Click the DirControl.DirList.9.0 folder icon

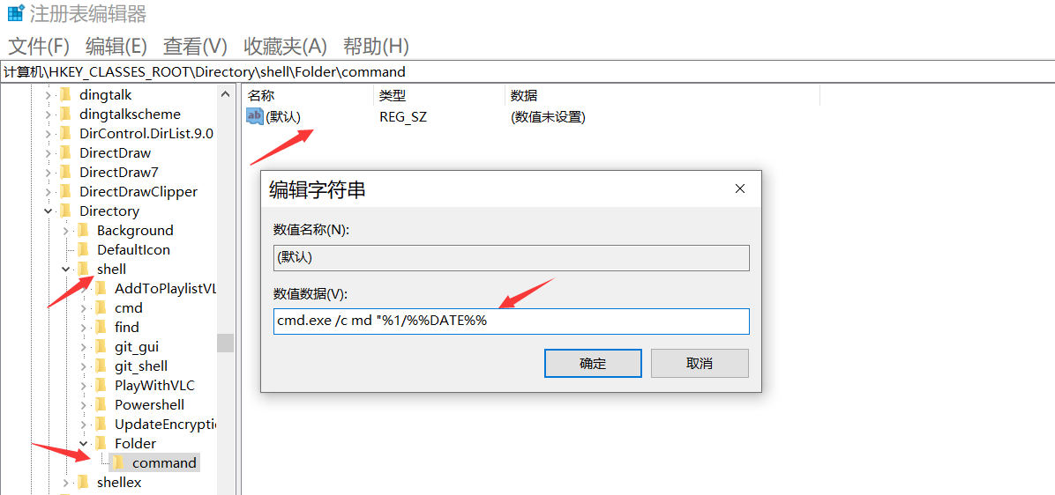coord(65,134)
